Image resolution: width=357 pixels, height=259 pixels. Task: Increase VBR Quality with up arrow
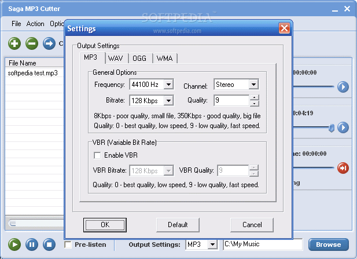[x=253, y=168]
